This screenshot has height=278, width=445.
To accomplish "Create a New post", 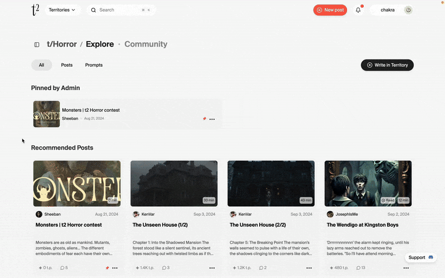I will click(x=330, y=10).
